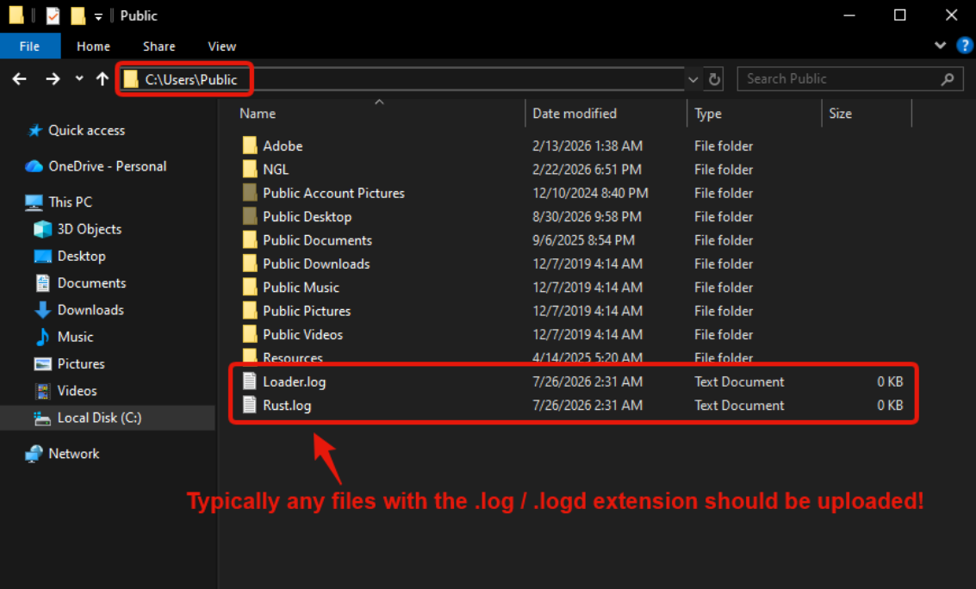
Task: Select Local Disk (C:) in sidebar
Action: [99, 418]
